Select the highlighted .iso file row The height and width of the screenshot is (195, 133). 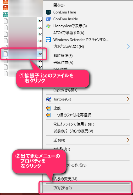(x=22, y=54)
